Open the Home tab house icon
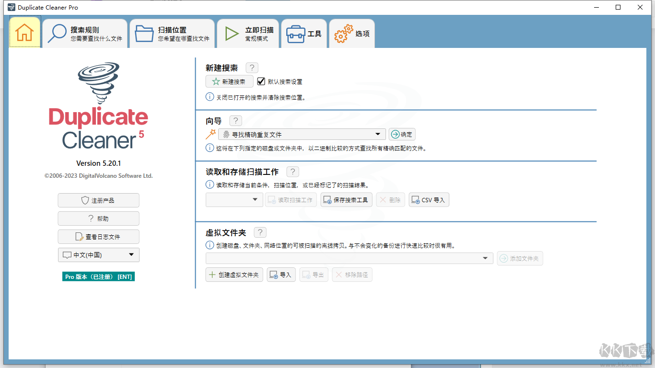This screenshot has height=368, width=655. coord(24,32)
